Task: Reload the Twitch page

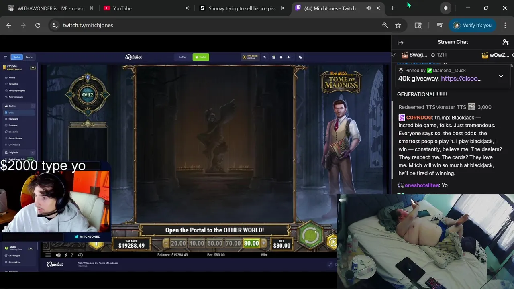Action: click(38, 25)
